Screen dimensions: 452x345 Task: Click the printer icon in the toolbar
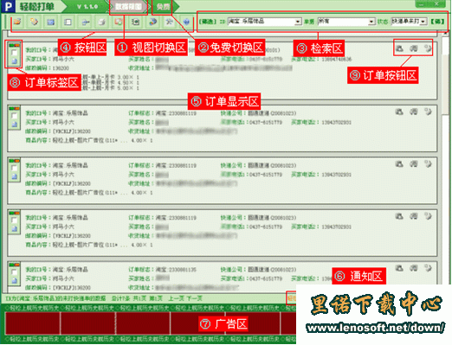click(101, 22)
